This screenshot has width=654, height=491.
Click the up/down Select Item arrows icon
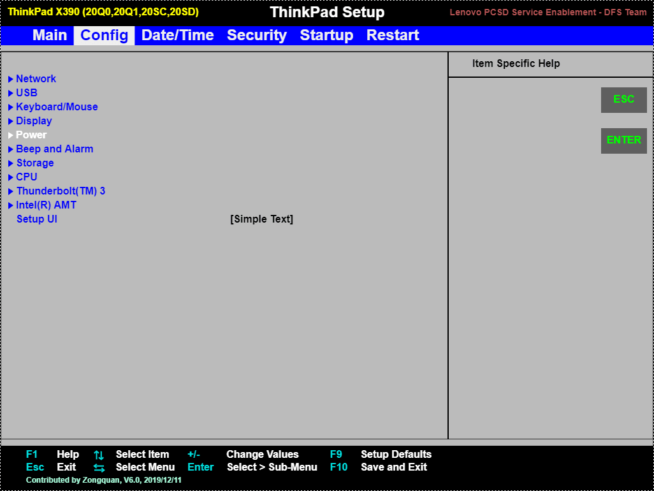(99, 455)
